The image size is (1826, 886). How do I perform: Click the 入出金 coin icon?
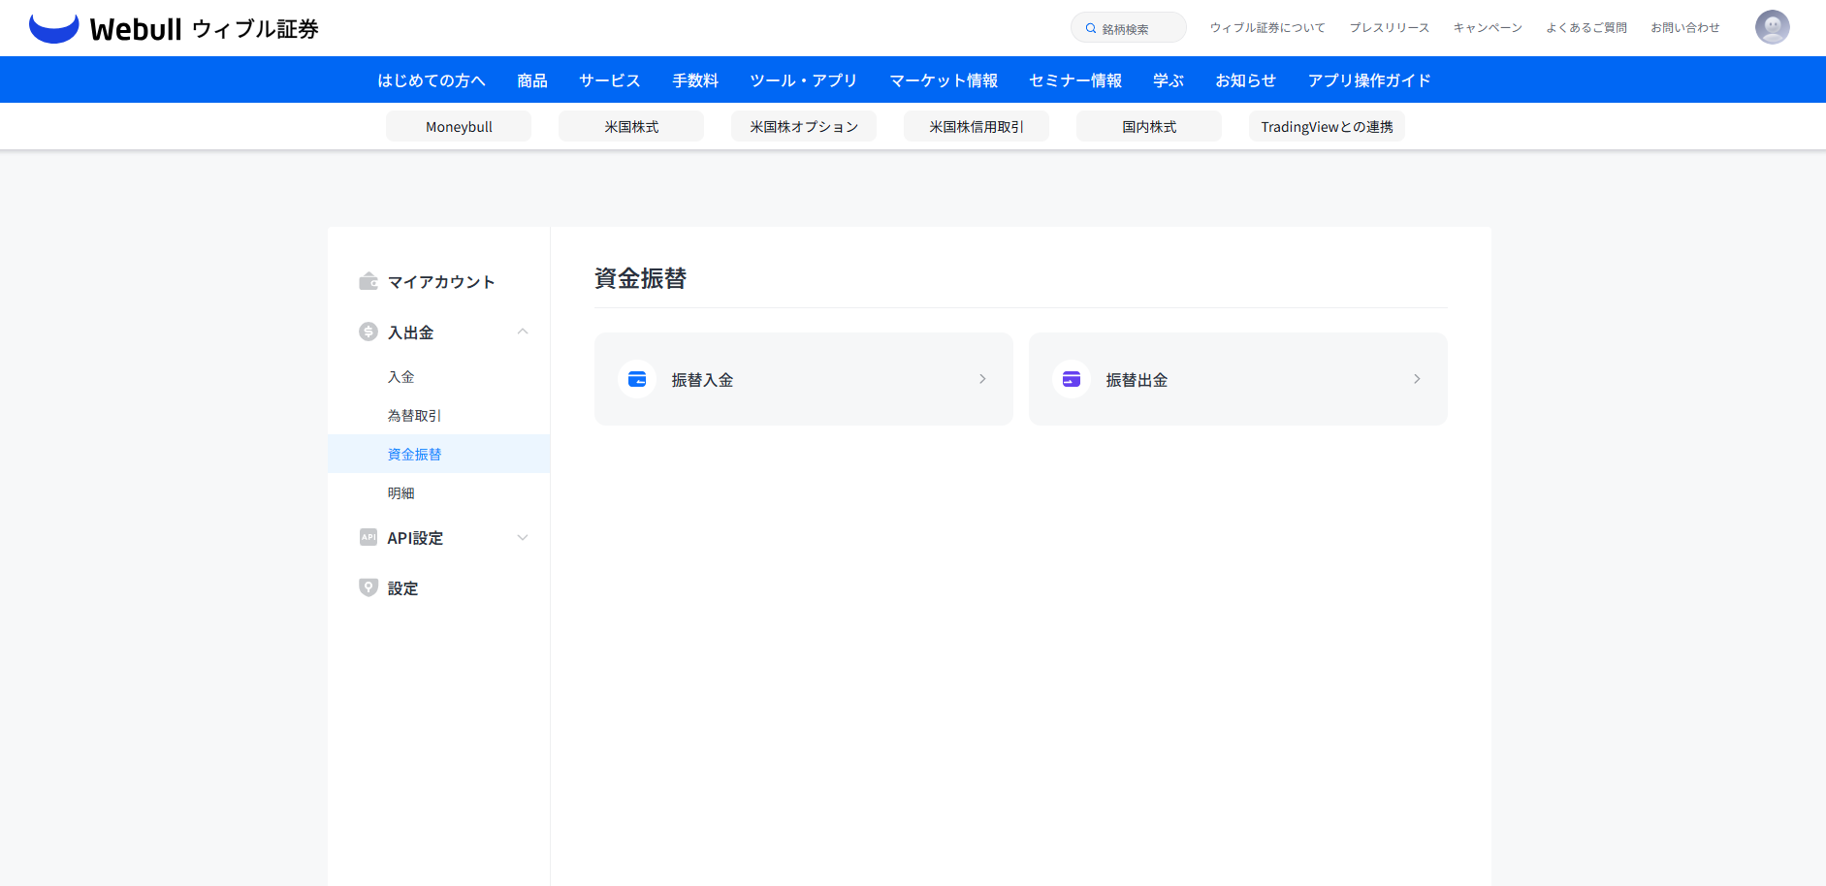point(368,332)
